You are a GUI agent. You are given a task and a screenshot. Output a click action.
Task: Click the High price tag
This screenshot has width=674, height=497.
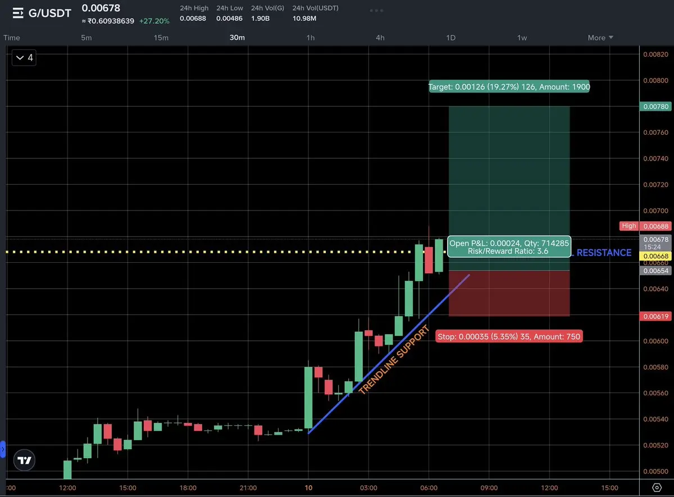point(629,226)
